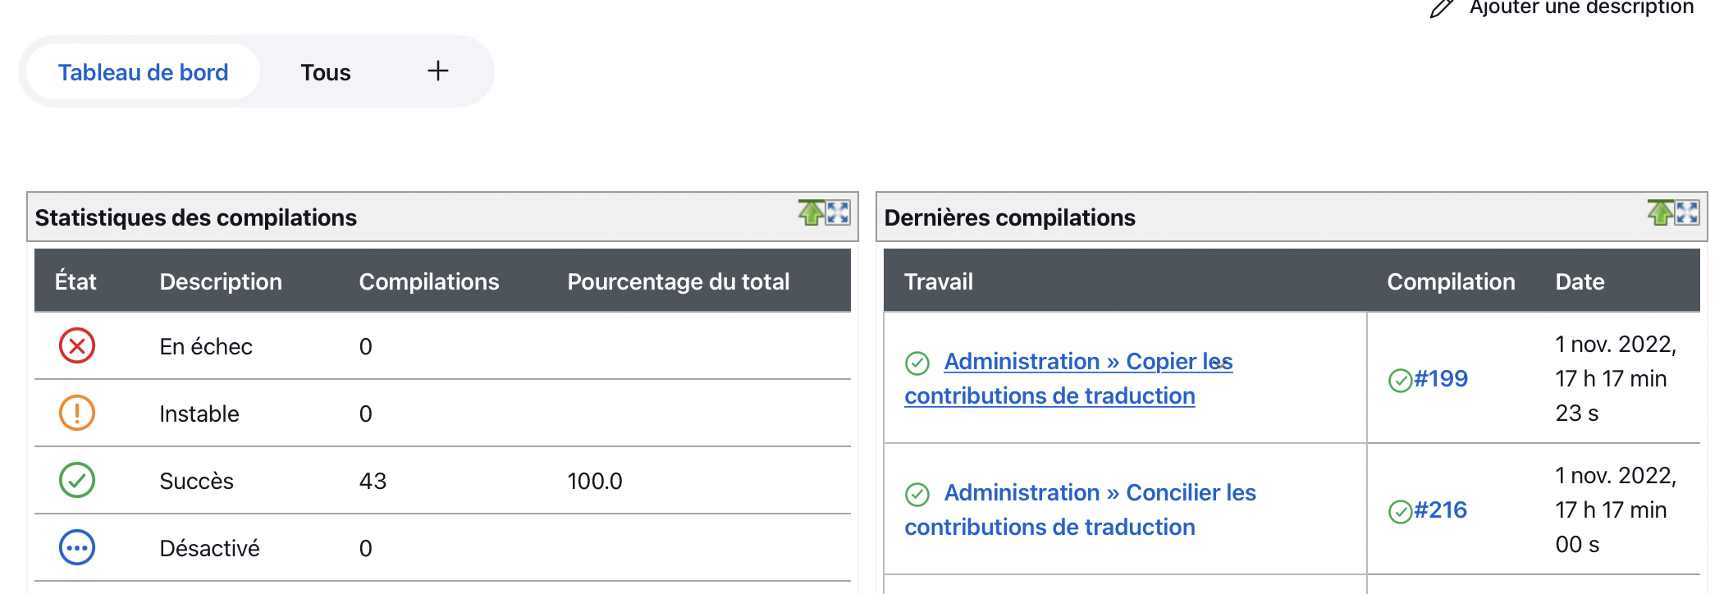Open build #199 details
The width and height of the screenshot is (1733, 594).
1441,379
